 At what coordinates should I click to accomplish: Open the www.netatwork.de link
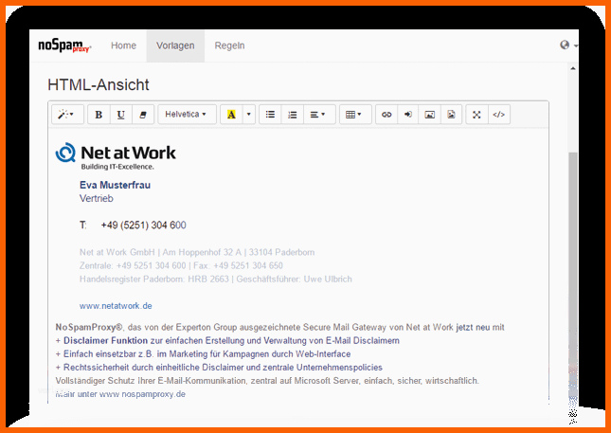coord(116,306)
